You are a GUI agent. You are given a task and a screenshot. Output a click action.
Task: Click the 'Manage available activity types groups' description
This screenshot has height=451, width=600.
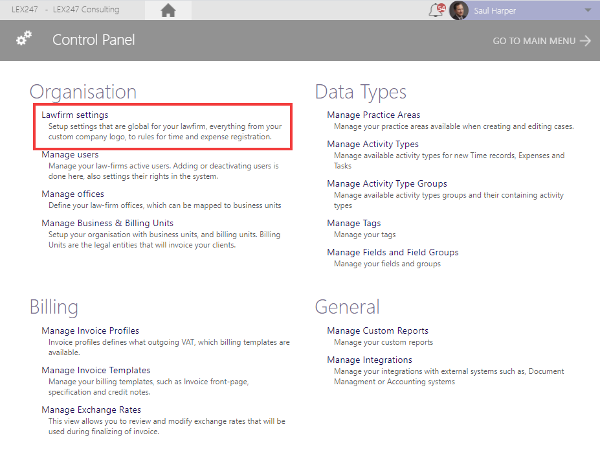tap(449, 200)
